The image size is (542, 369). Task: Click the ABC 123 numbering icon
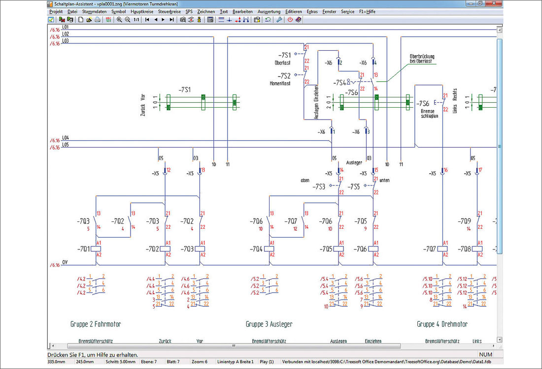[108, 20]
